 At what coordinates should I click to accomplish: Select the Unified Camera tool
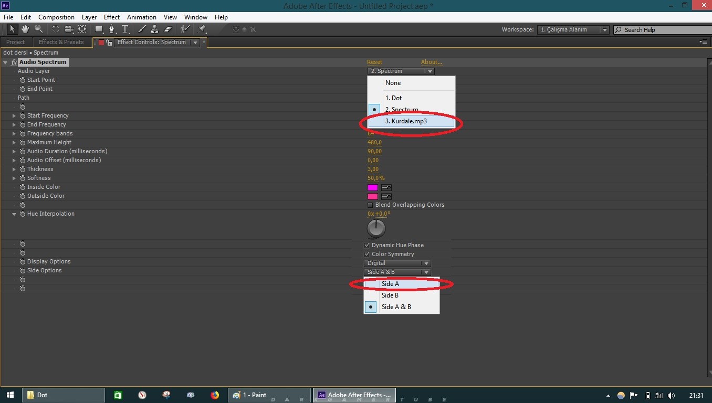(x=68, y=29)
